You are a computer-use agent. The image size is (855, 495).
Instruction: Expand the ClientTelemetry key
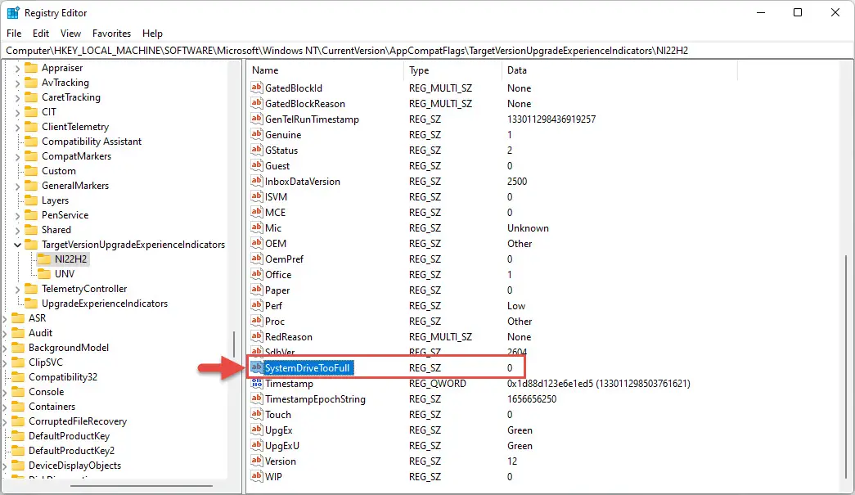point(17,127)
